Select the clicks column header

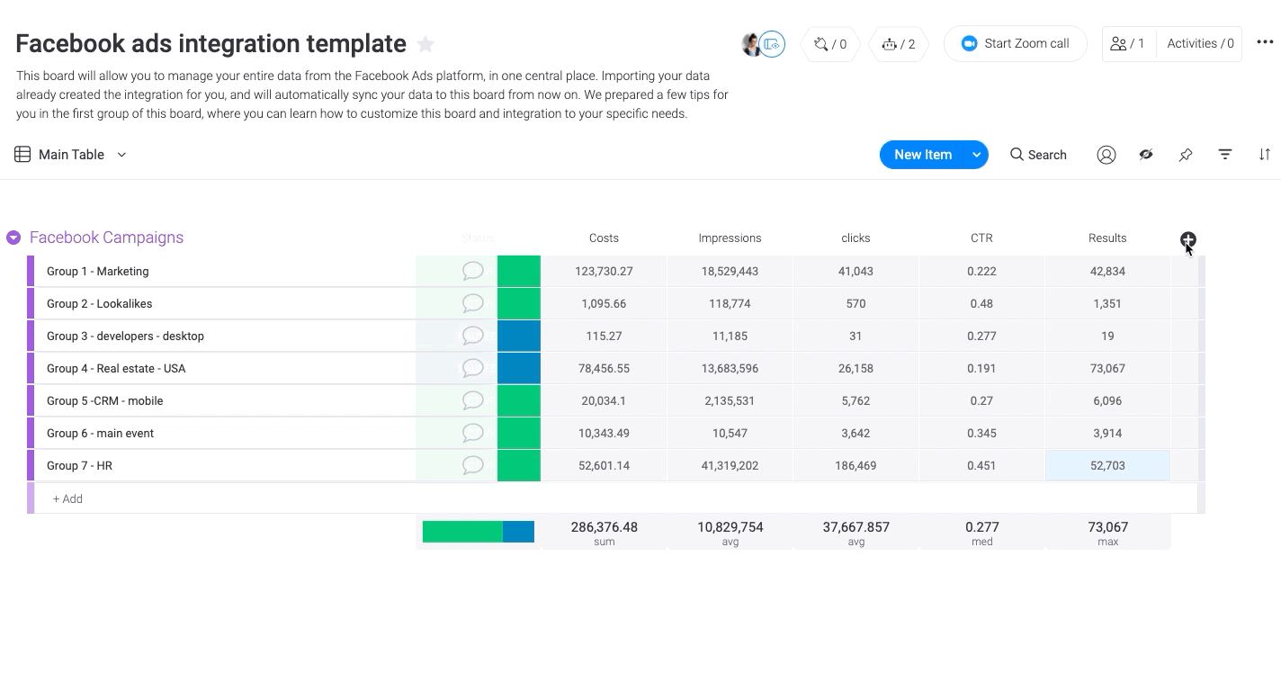pyautogui.click(x=855, y=238)
